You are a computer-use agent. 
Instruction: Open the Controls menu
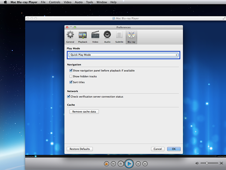(x=54, y=2)
